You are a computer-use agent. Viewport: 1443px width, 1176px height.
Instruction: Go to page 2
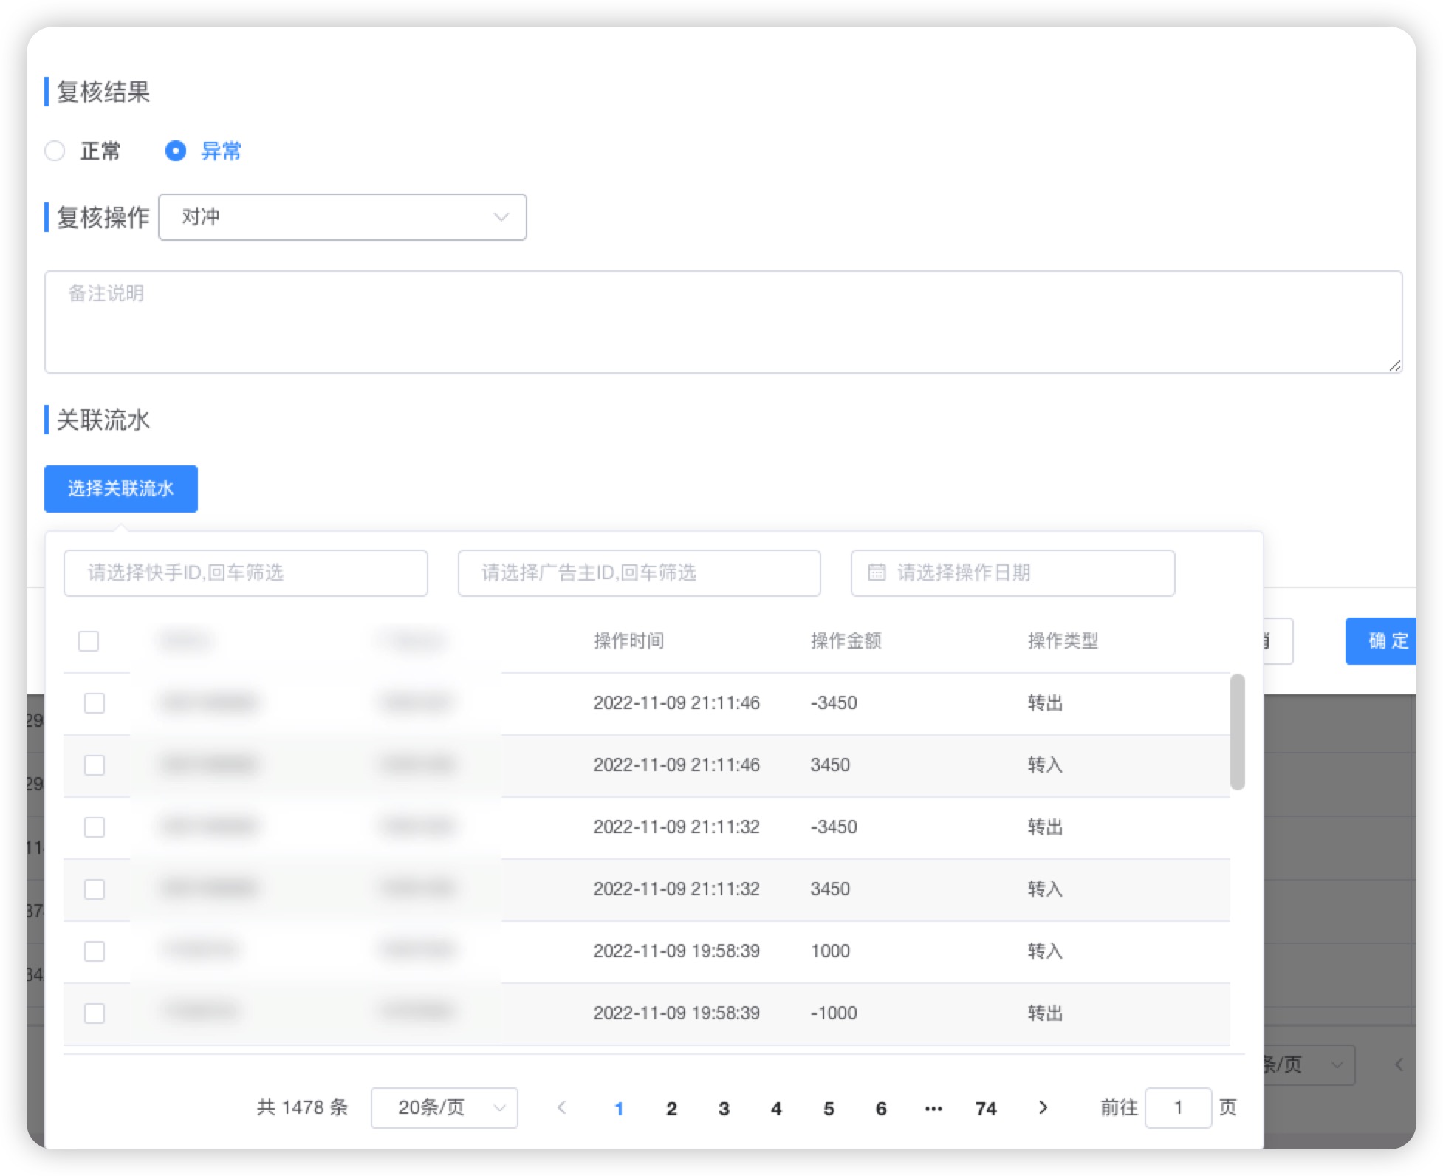[x=671, y=1108]
